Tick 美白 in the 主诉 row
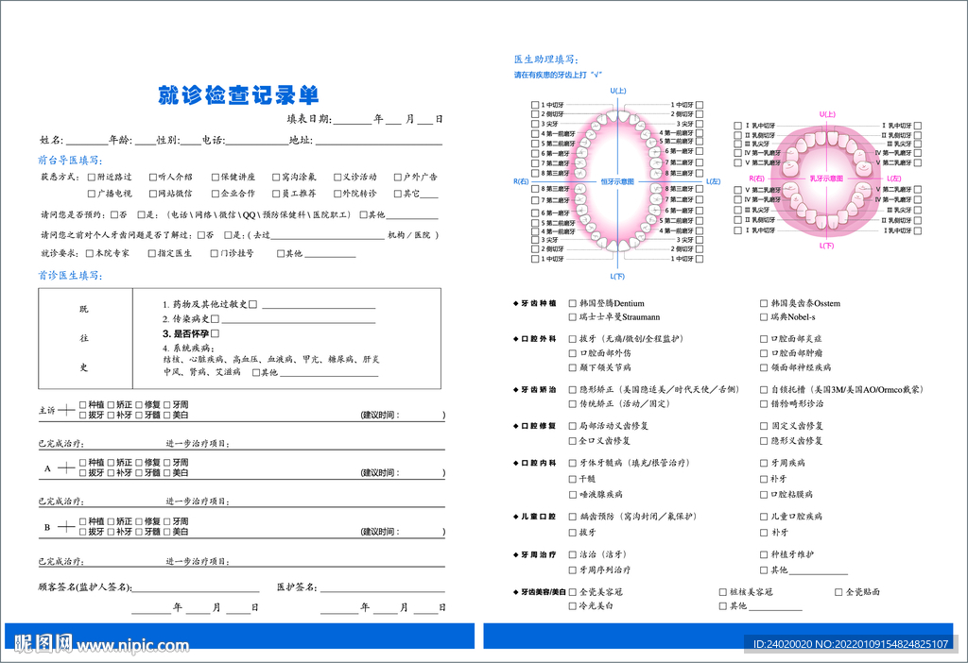Image resolution: width=968 pixels, height=663 pixels. [x=166, y=415]
